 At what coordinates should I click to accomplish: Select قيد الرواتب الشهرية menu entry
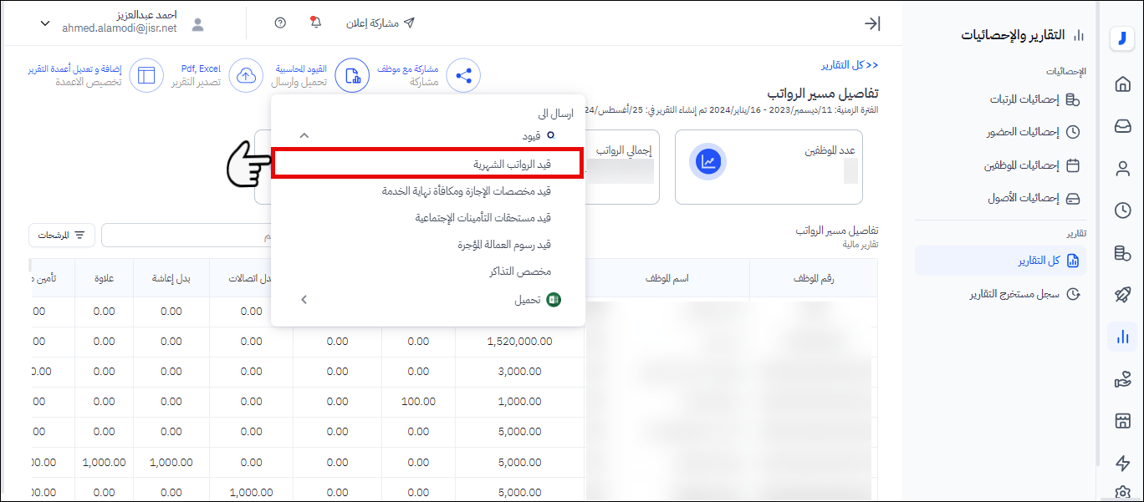[426, 165]
